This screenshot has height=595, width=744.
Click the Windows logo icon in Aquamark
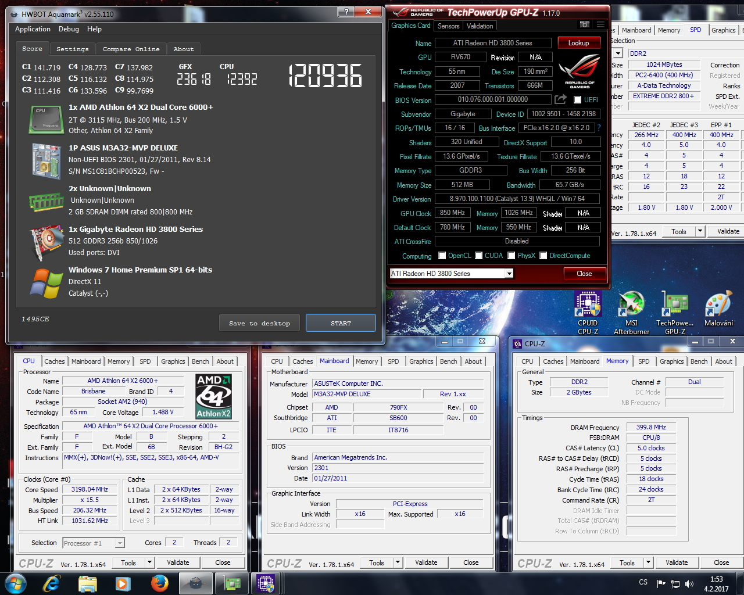pos(46,284)
